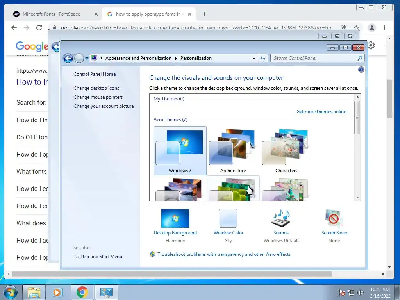
Task: Open Chrome profile avatar icon
Action: click(x=372, y=28)
